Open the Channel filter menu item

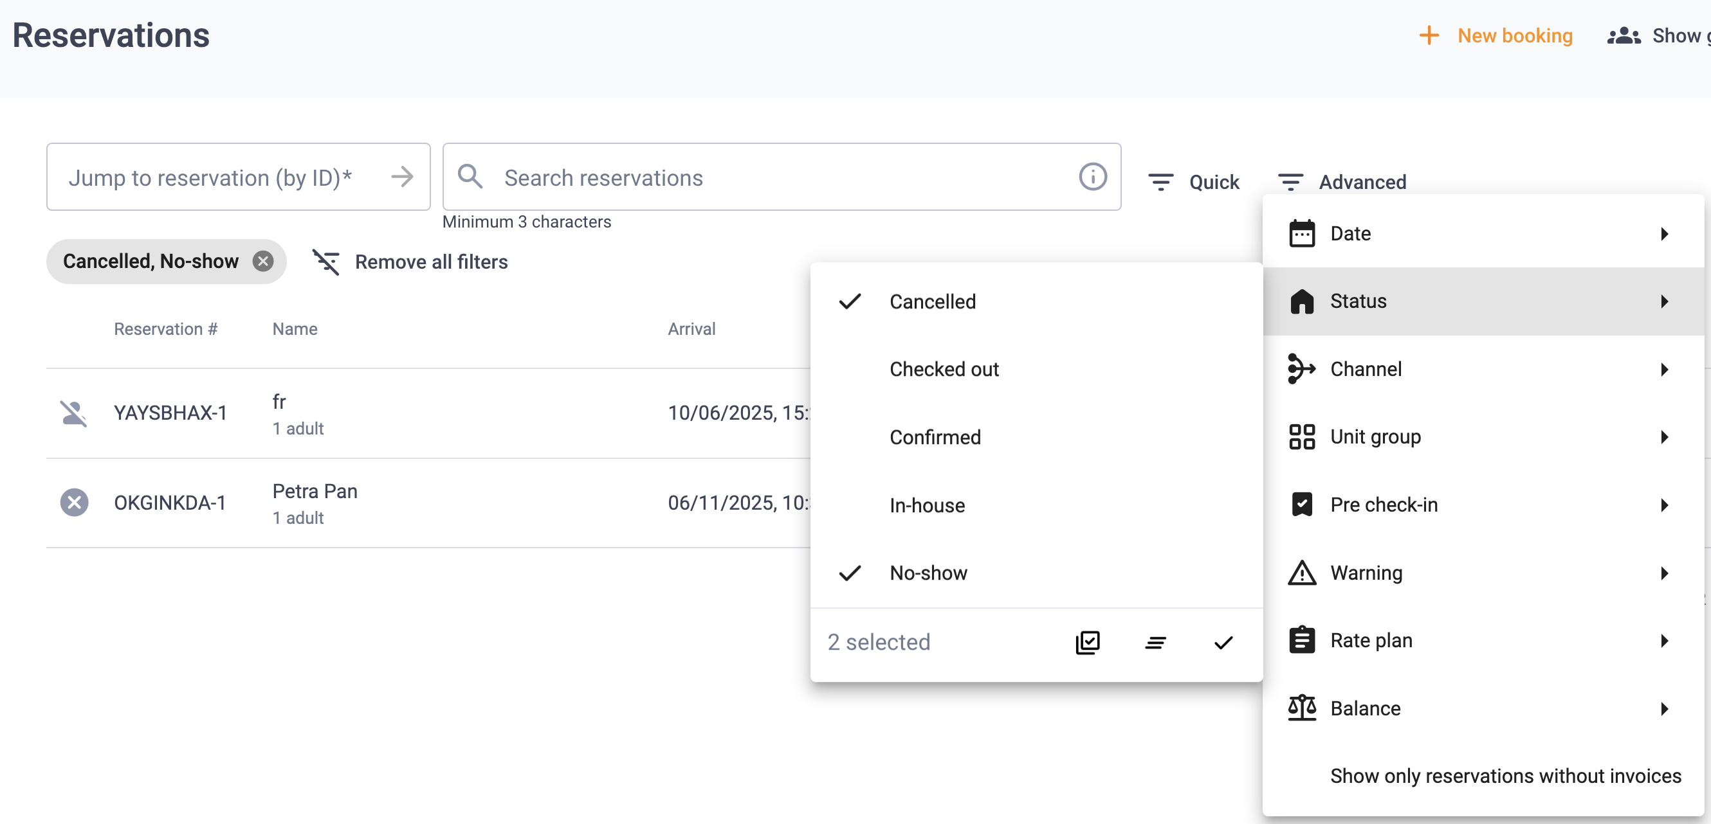[1483, 369]
